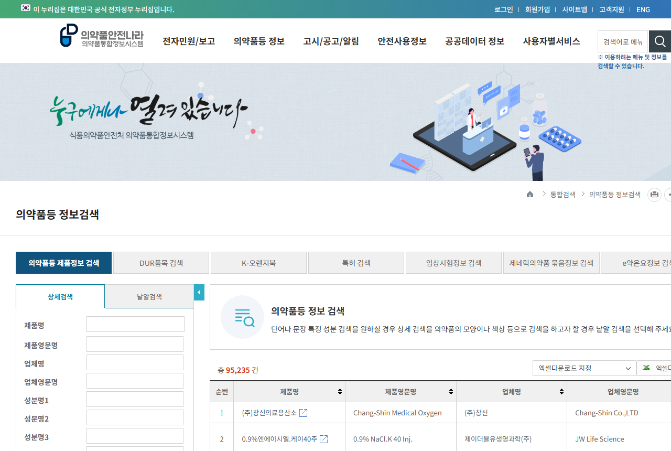The height and width of the screenshot is (451, 671).
Task: Click the Korean flag icon in top bar
Action: coord(26,8)
